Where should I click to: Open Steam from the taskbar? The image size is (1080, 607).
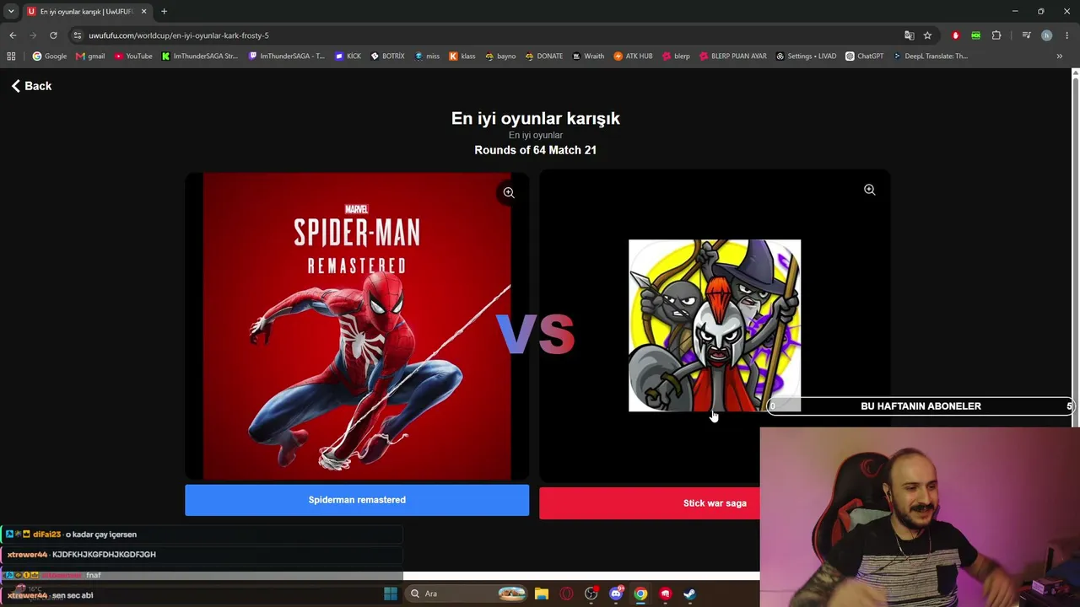click(x=689, y=594)
